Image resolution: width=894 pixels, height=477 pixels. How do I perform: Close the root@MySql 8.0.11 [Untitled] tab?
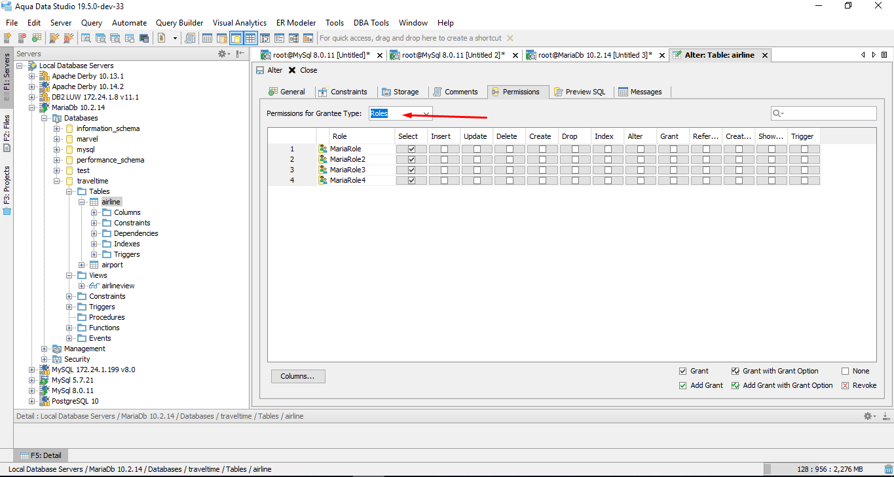pyautogui.click(x=380, y=55)
